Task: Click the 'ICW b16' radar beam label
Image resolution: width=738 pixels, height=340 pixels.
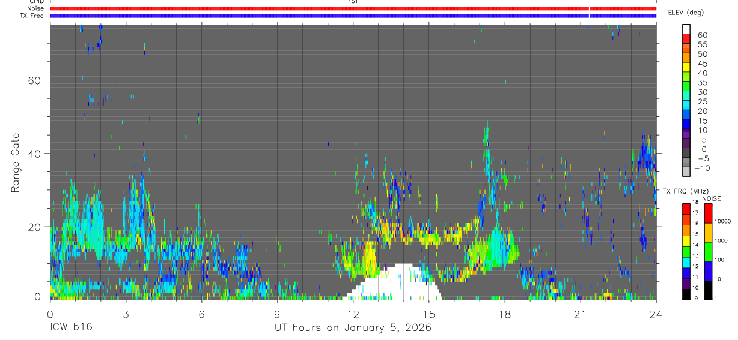Action: [x=71, y=328]
